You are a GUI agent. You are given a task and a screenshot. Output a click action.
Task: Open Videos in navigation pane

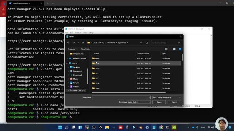tap(74, 87)
